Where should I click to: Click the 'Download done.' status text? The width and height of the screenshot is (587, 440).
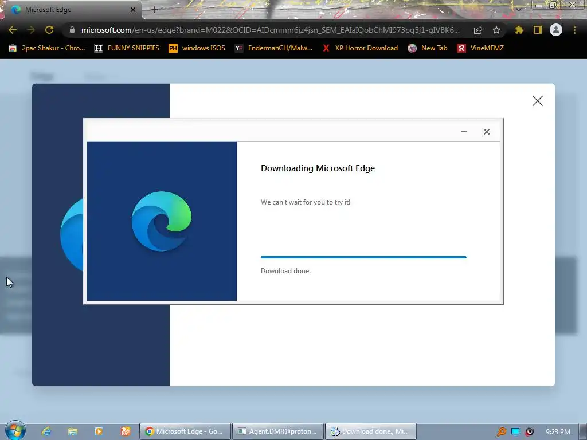point(285,271)
